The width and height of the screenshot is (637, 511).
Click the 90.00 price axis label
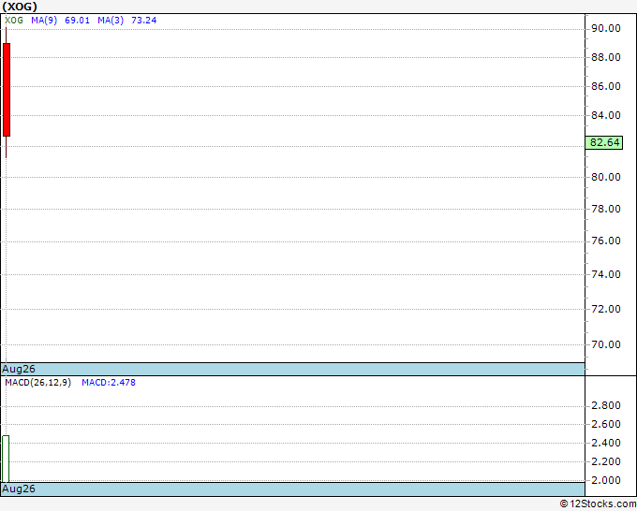pos(606,28)
